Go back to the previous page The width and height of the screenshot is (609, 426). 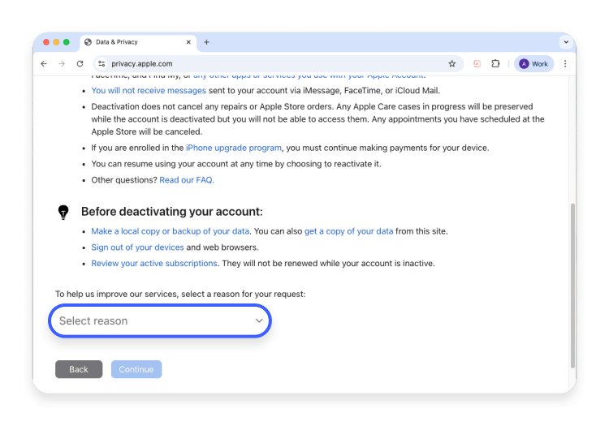(44, 63)
